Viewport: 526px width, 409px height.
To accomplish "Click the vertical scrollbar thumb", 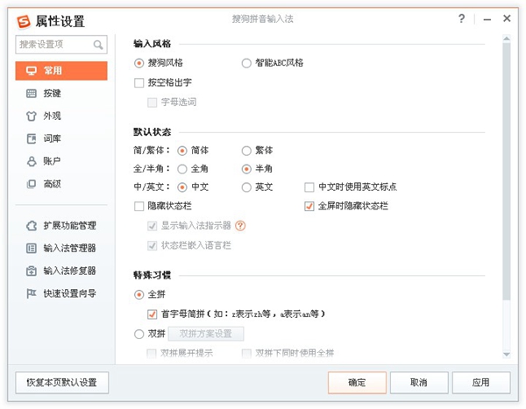I will click(507, 171).
